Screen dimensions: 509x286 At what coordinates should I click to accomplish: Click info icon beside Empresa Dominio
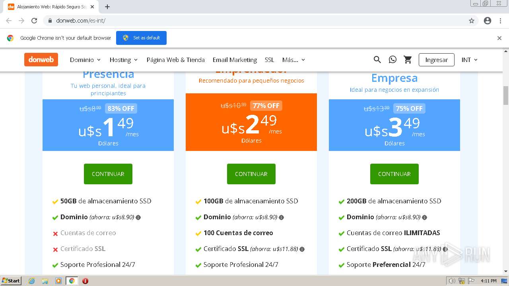point(424,217)
